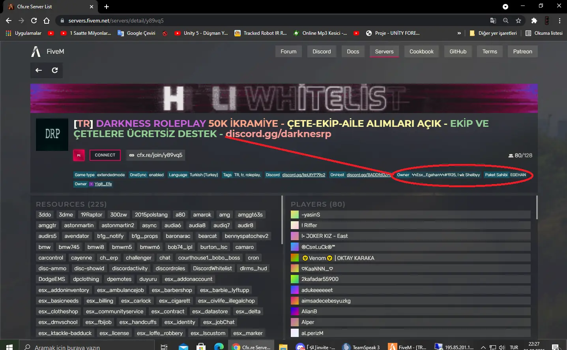
Task: Select player '2kafadar55900' in the list
Action: [x=410, y=279]
